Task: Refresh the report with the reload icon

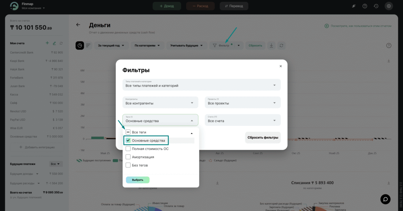Action: point(281,46)
